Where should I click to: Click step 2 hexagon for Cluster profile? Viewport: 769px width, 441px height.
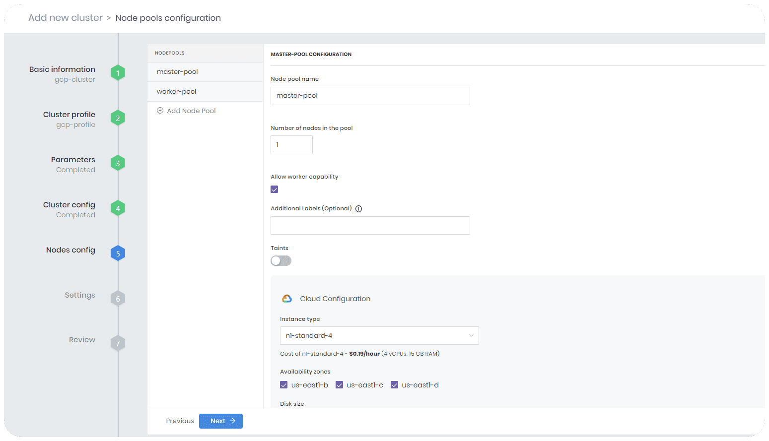(x=118, y=118)
